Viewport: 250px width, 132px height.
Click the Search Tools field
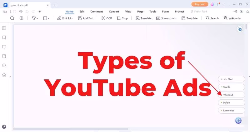(x=199, y=12)
